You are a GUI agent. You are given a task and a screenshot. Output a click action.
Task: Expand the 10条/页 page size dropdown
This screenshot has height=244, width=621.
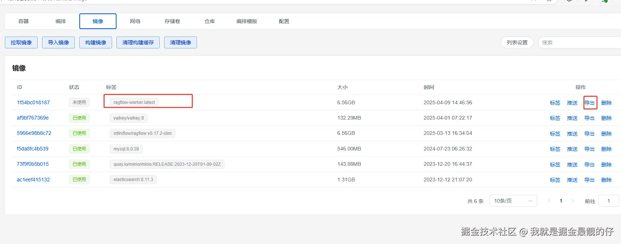513,201
